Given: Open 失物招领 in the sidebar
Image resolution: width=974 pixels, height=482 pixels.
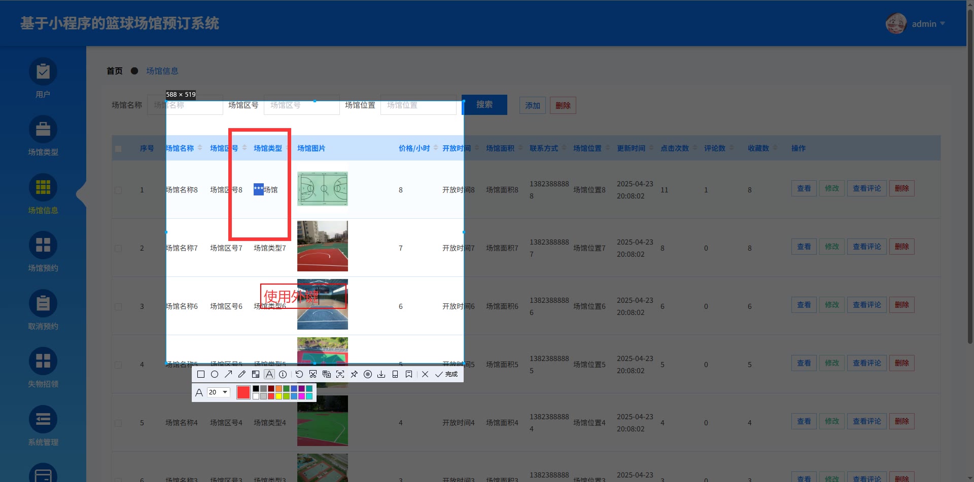Looking at the screenshot, I should (43, 368).
